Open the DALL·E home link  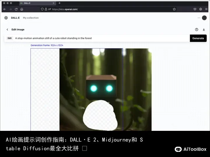(15, 18)
